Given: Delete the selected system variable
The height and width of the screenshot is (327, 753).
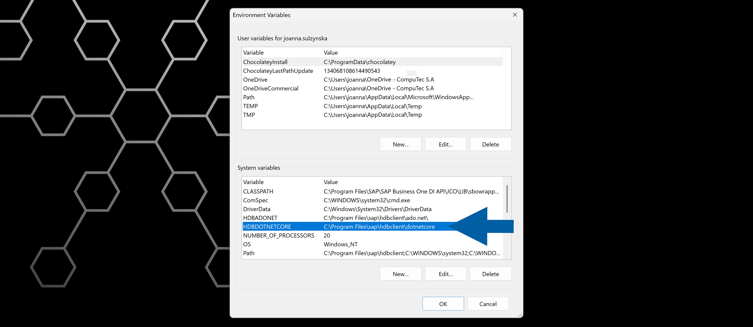Looking at the screenshot, I should [x=490, y=273].
